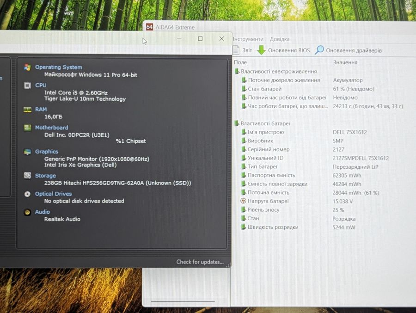This screenshot has width=416, height=313.
Task: Select the '15.038 V' voltage value
Action: pyautogui.click(x=343, y=201)
